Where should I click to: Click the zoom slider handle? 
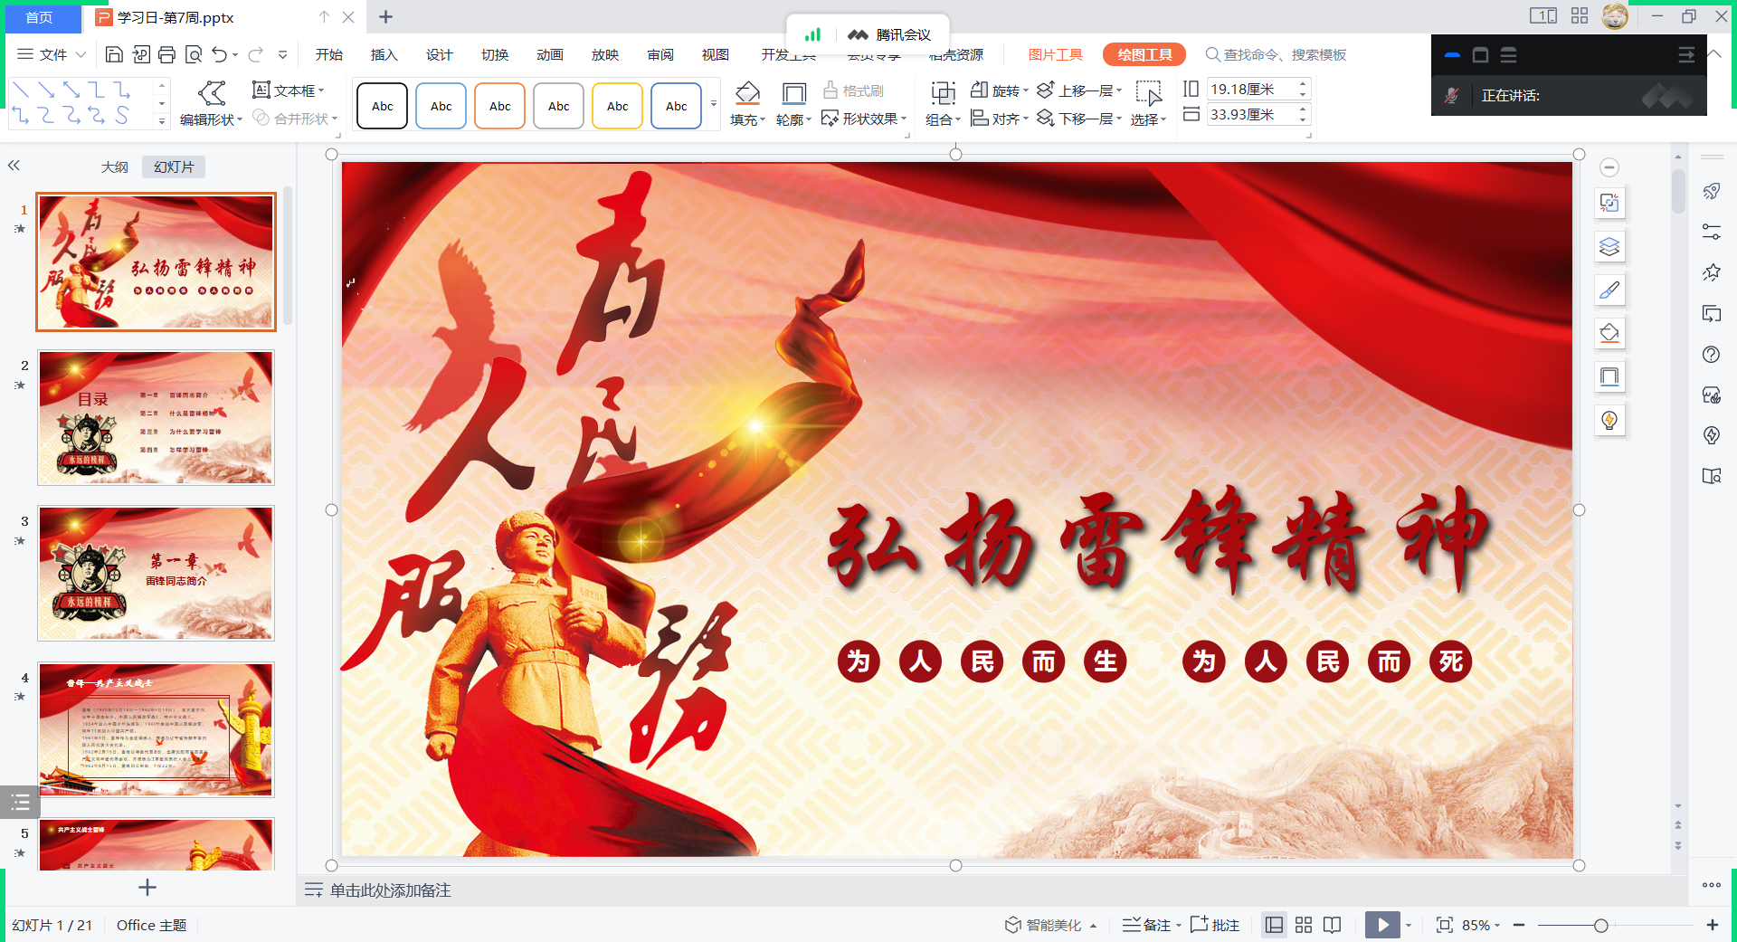pos(1600,925)
